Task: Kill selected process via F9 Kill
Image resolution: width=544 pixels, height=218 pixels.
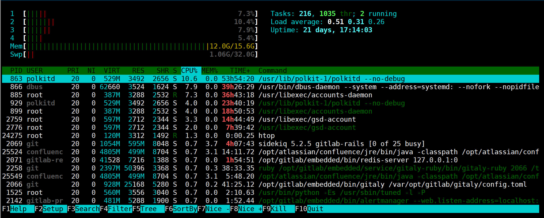Action: [x=279, y=209]
